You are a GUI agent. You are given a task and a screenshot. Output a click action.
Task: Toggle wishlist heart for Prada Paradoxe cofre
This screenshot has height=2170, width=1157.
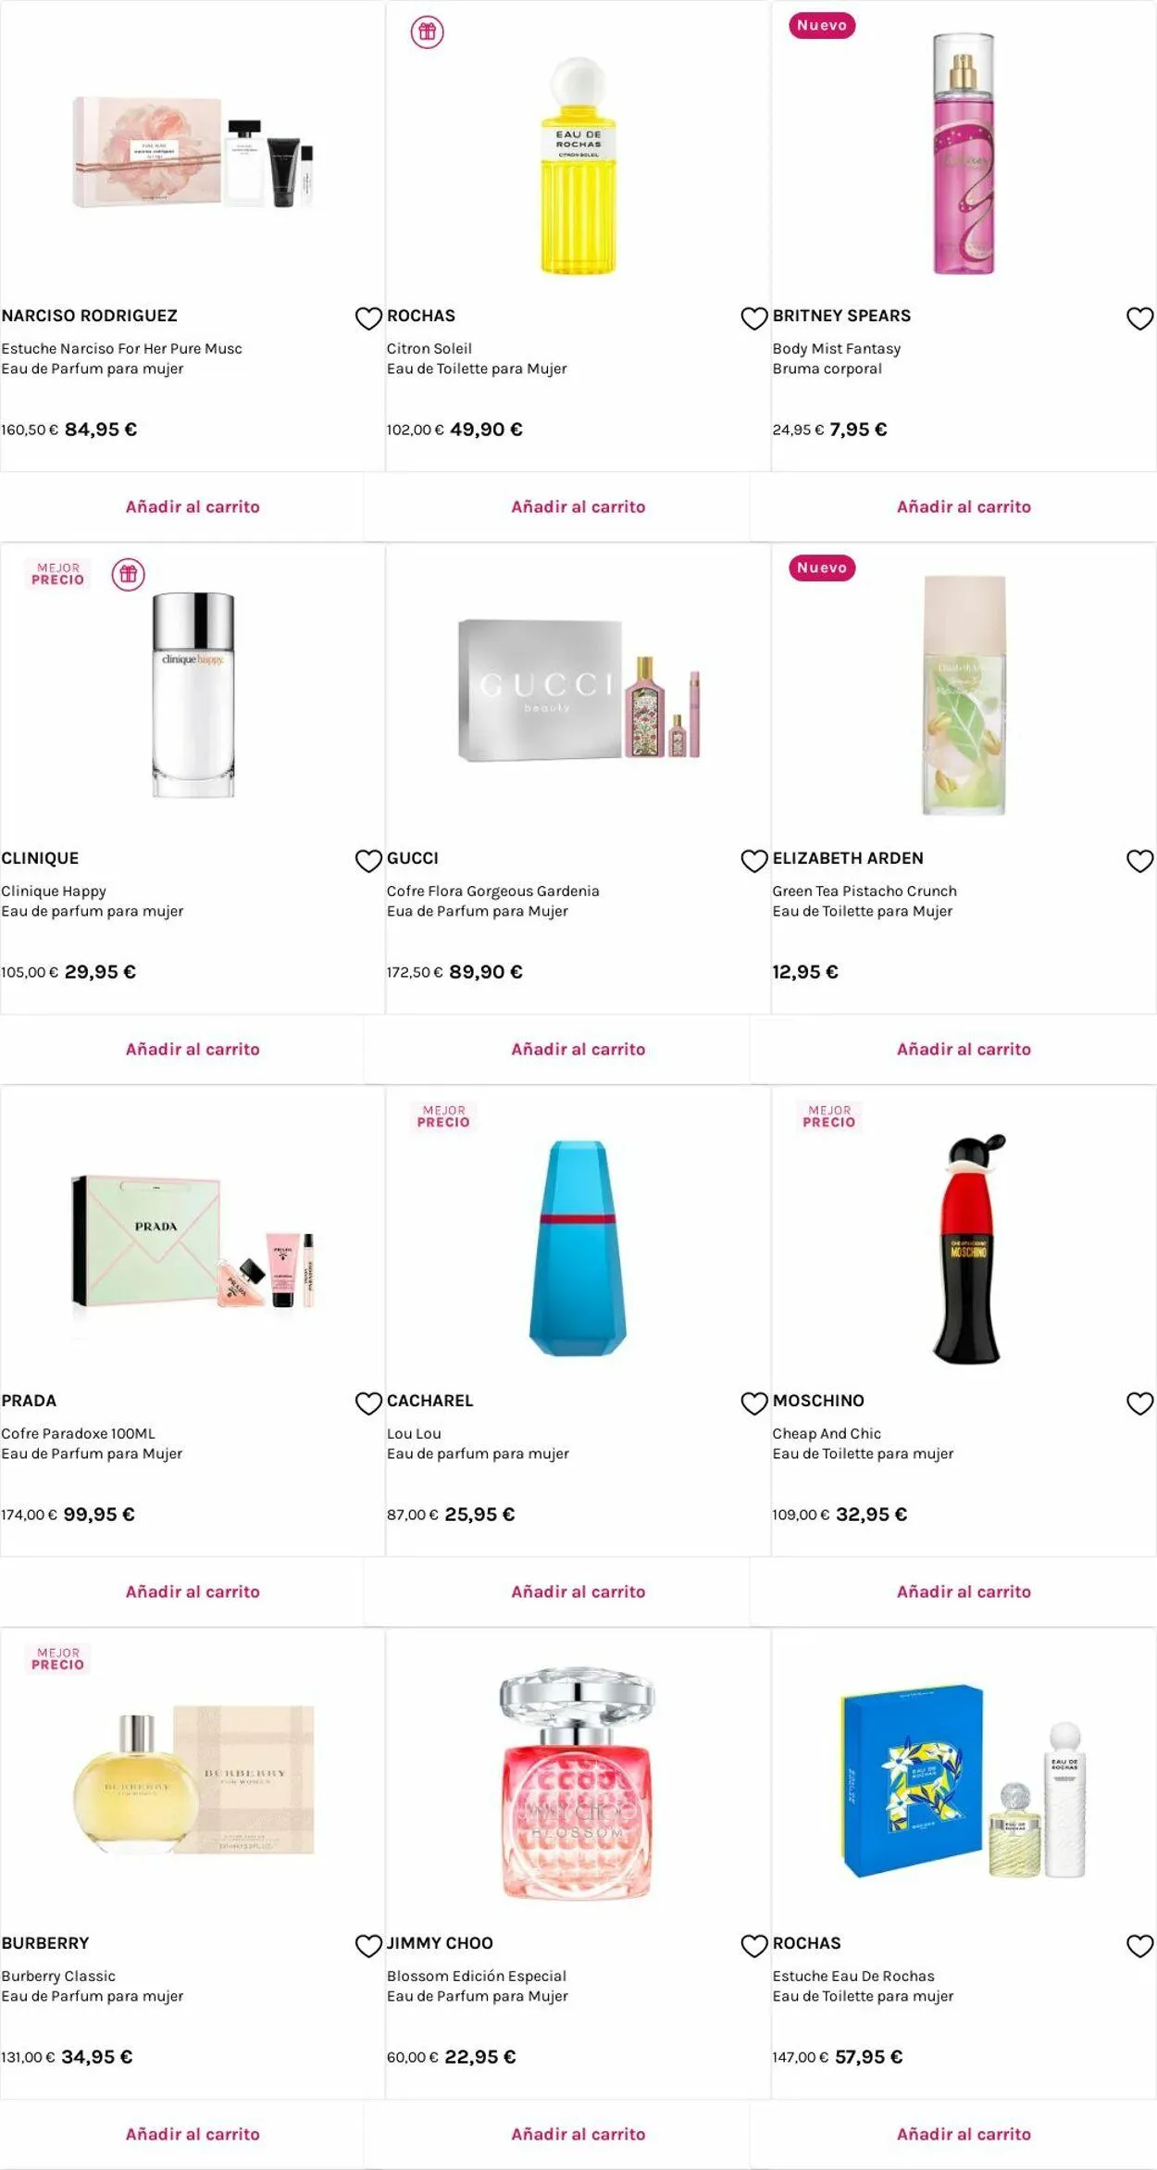tap(368, 1403)
